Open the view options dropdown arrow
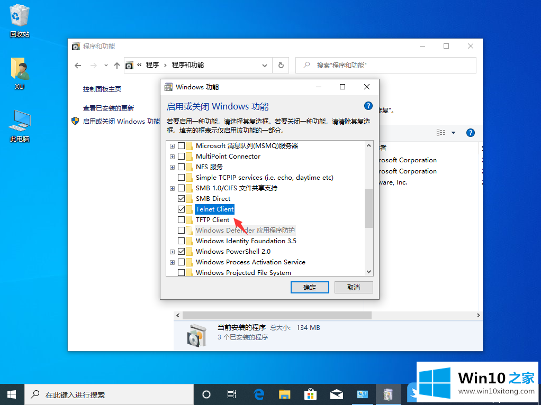 (x=453, y=133)
